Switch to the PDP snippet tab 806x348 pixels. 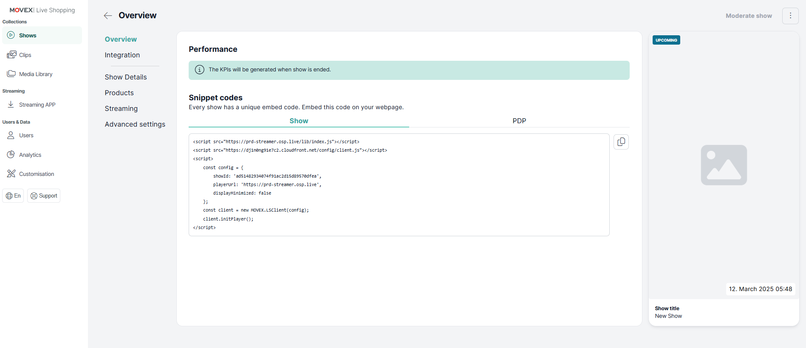[x=519, y=121]
